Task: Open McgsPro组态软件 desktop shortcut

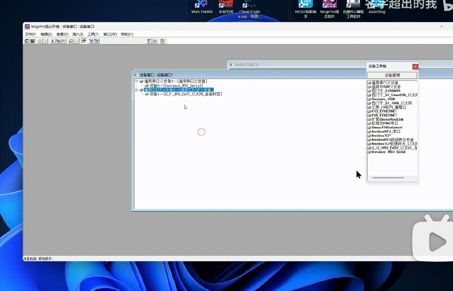Action: (x=329, y=9)
